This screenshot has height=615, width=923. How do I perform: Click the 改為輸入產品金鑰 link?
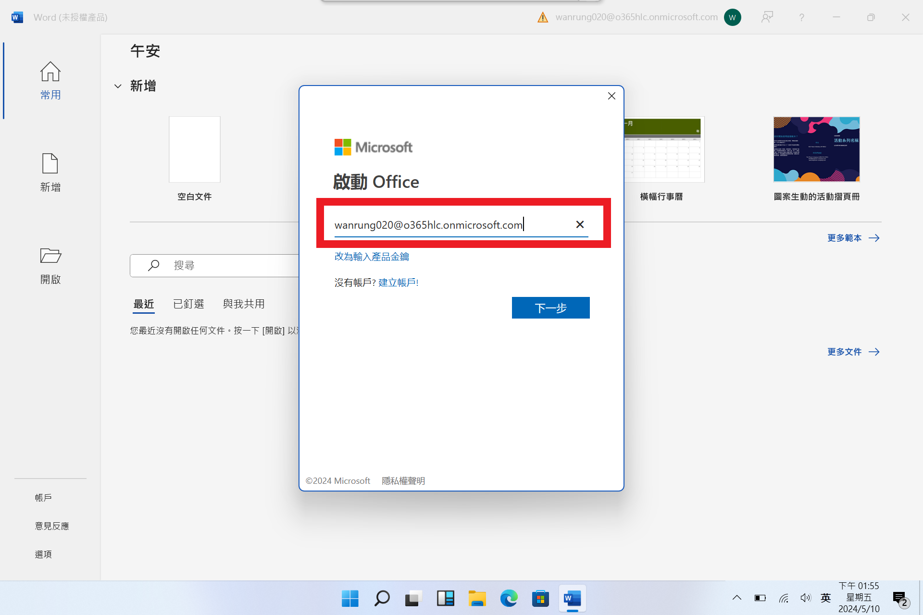pos(372,257)
